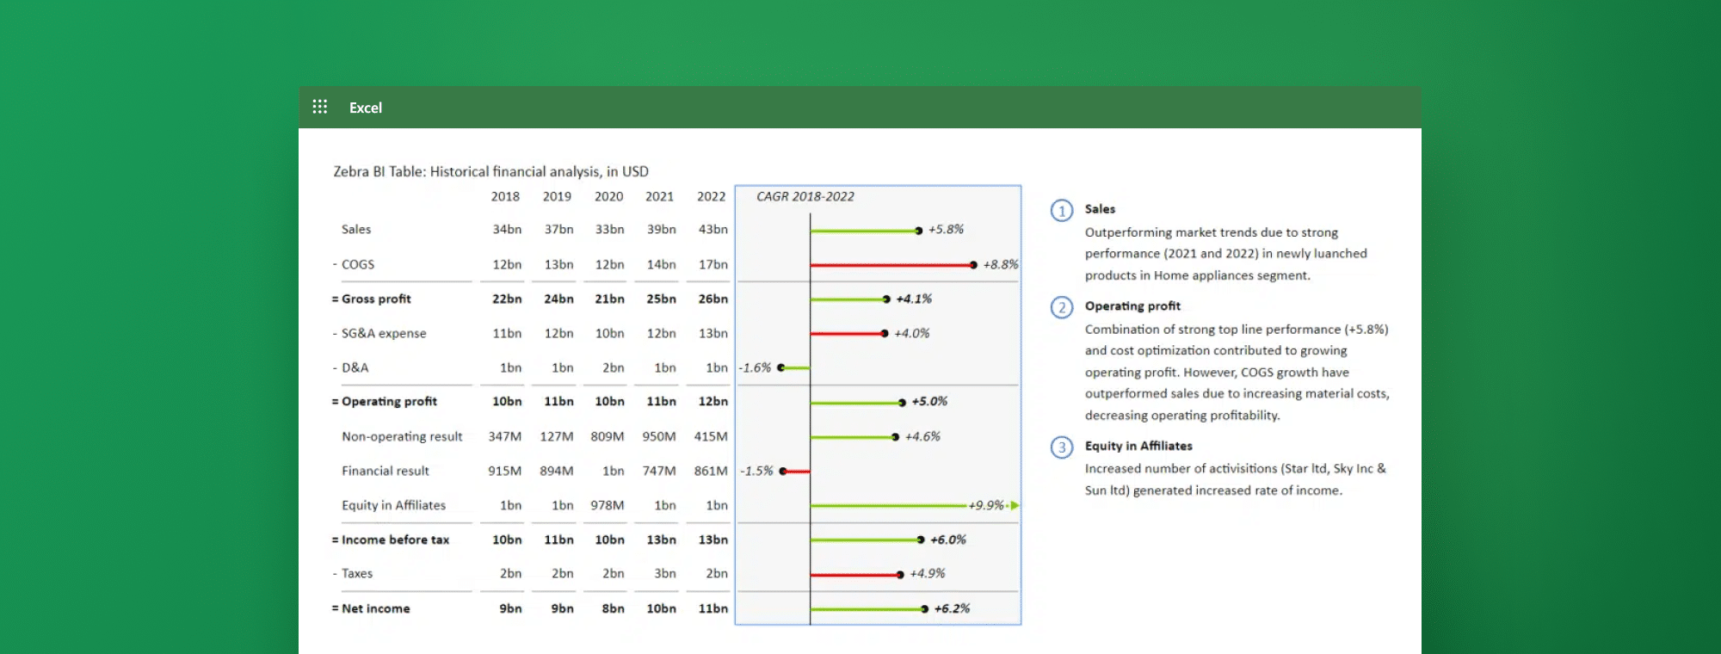This screenshot has width=1721, height=654.
Task: Select the circle 2 Operating profit comment marker
Action: click(1062, 307)
